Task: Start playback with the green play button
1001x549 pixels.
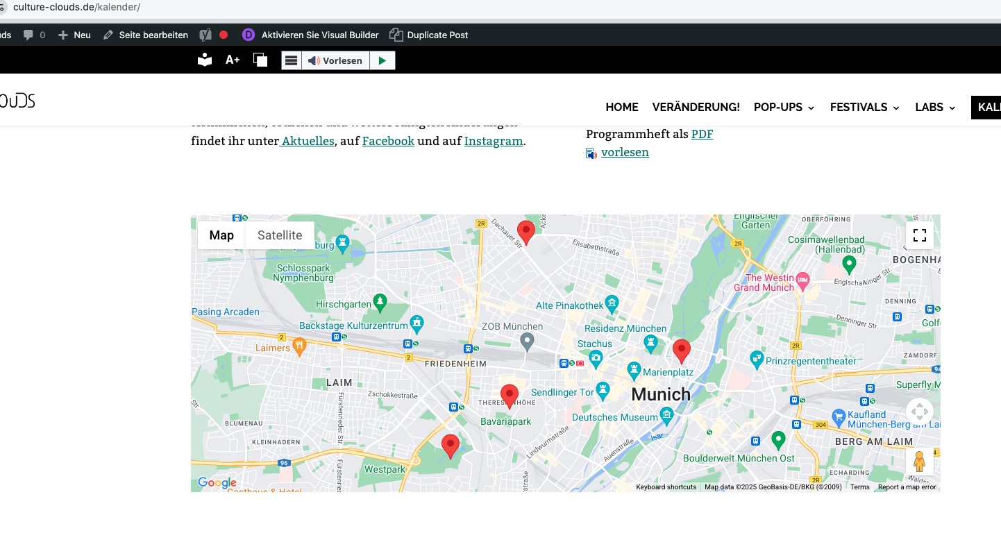Action: (x=382, y=61)
